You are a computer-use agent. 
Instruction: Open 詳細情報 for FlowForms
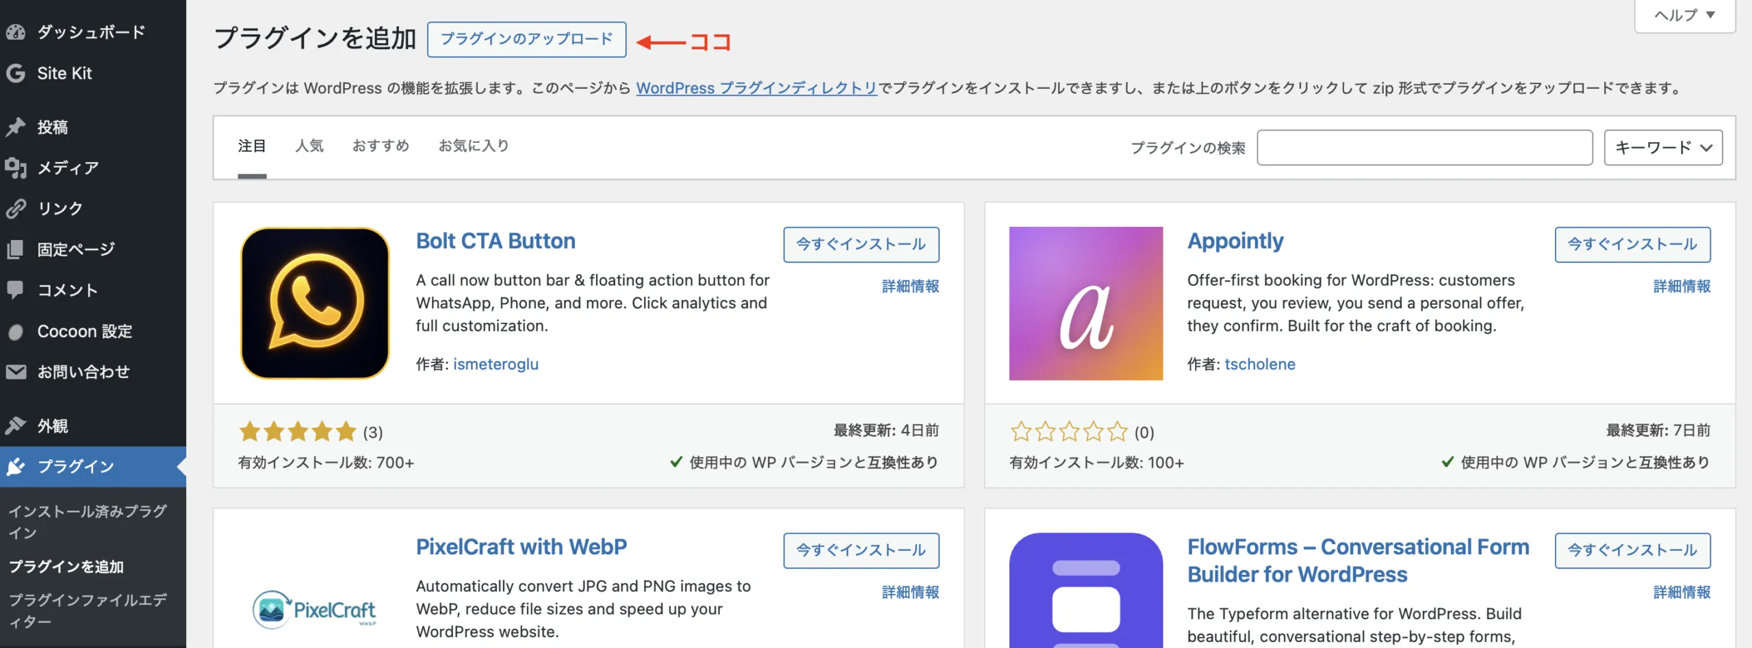click(1682, 592)
